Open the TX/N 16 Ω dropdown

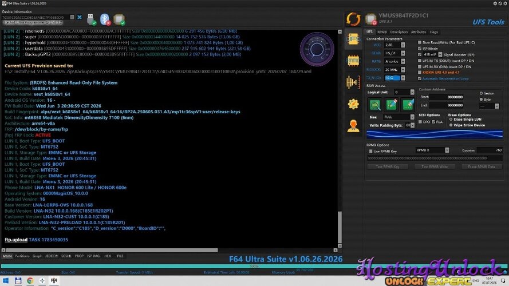click(x=403, y=78)
